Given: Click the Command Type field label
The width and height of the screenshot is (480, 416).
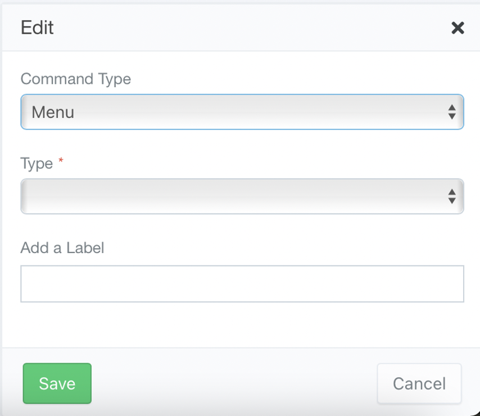Looking at the screenshot, I should click(76, 79).
